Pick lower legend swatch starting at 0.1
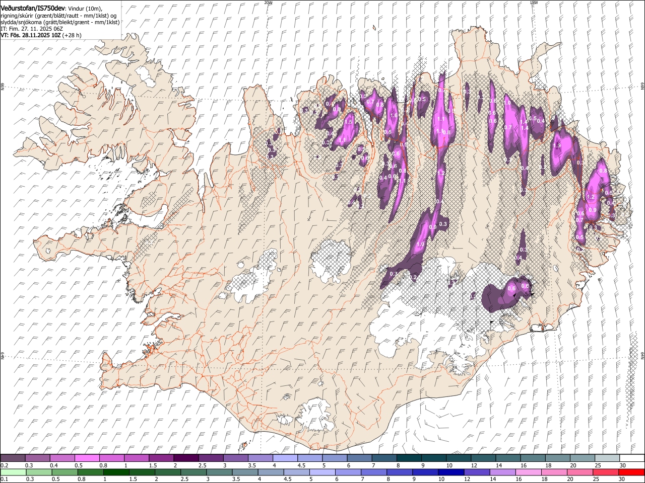The width and height of the screenshot is (645, 483). 13,472
